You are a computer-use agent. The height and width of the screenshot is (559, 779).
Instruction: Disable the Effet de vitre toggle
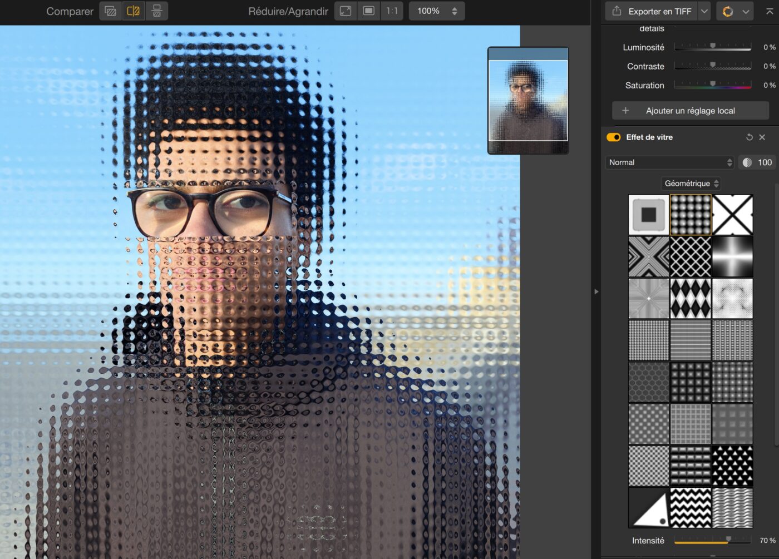[x=614, y=137]
